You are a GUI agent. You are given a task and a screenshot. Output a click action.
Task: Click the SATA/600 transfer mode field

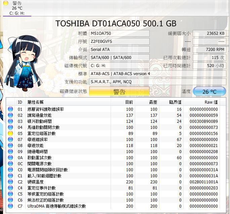[119, 58]
